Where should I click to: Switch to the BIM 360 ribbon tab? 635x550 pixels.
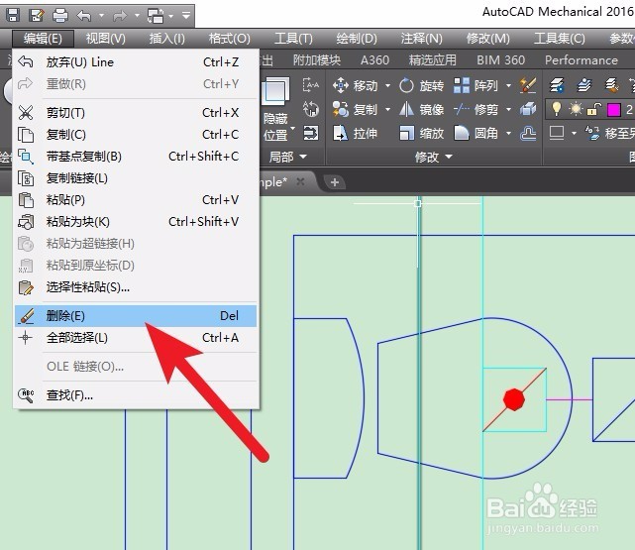(500, 60)
